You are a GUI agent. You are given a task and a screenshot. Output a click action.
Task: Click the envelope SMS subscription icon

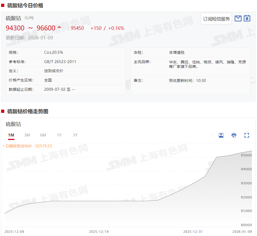pyautogui.click(x=238, y=18)
